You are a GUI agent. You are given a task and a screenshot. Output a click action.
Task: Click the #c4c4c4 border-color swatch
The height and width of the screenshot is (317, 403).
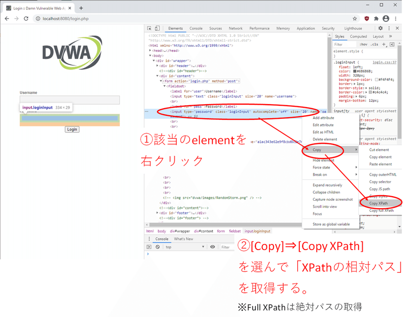370,92
